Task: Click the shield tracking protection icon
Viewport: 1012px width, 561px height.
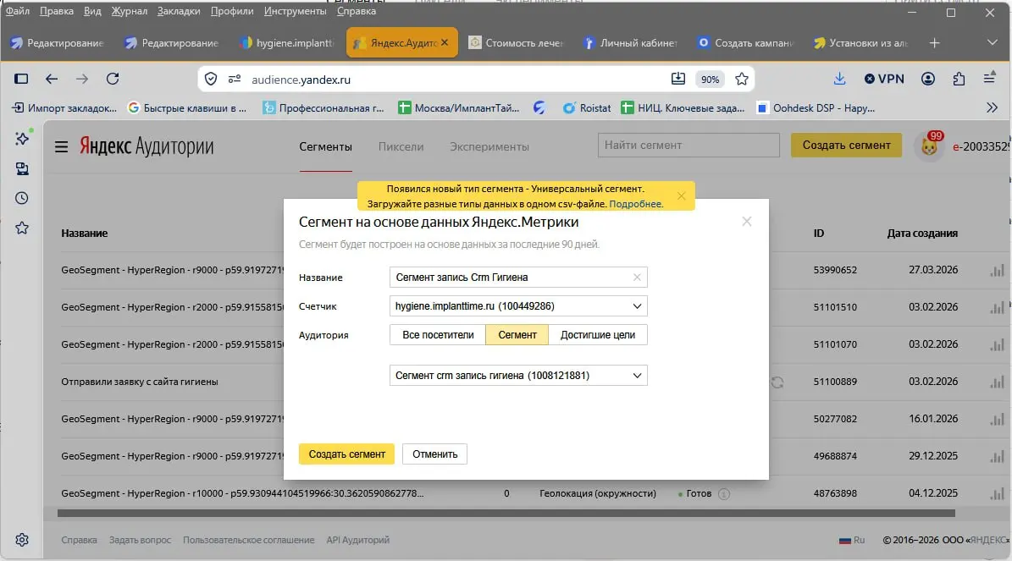Action: 211,80
